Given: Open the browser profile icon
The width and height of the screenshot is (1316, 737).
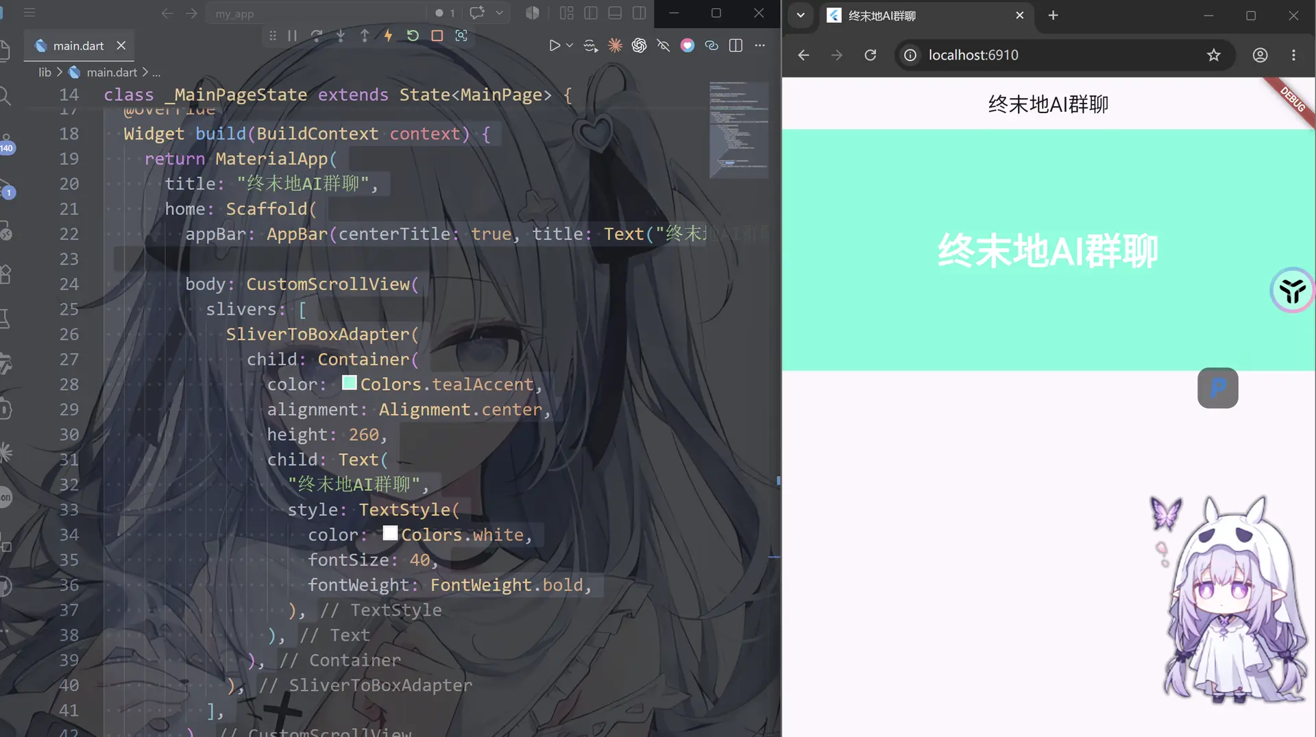Looking at the screenshot, I should coord(1260,55).
